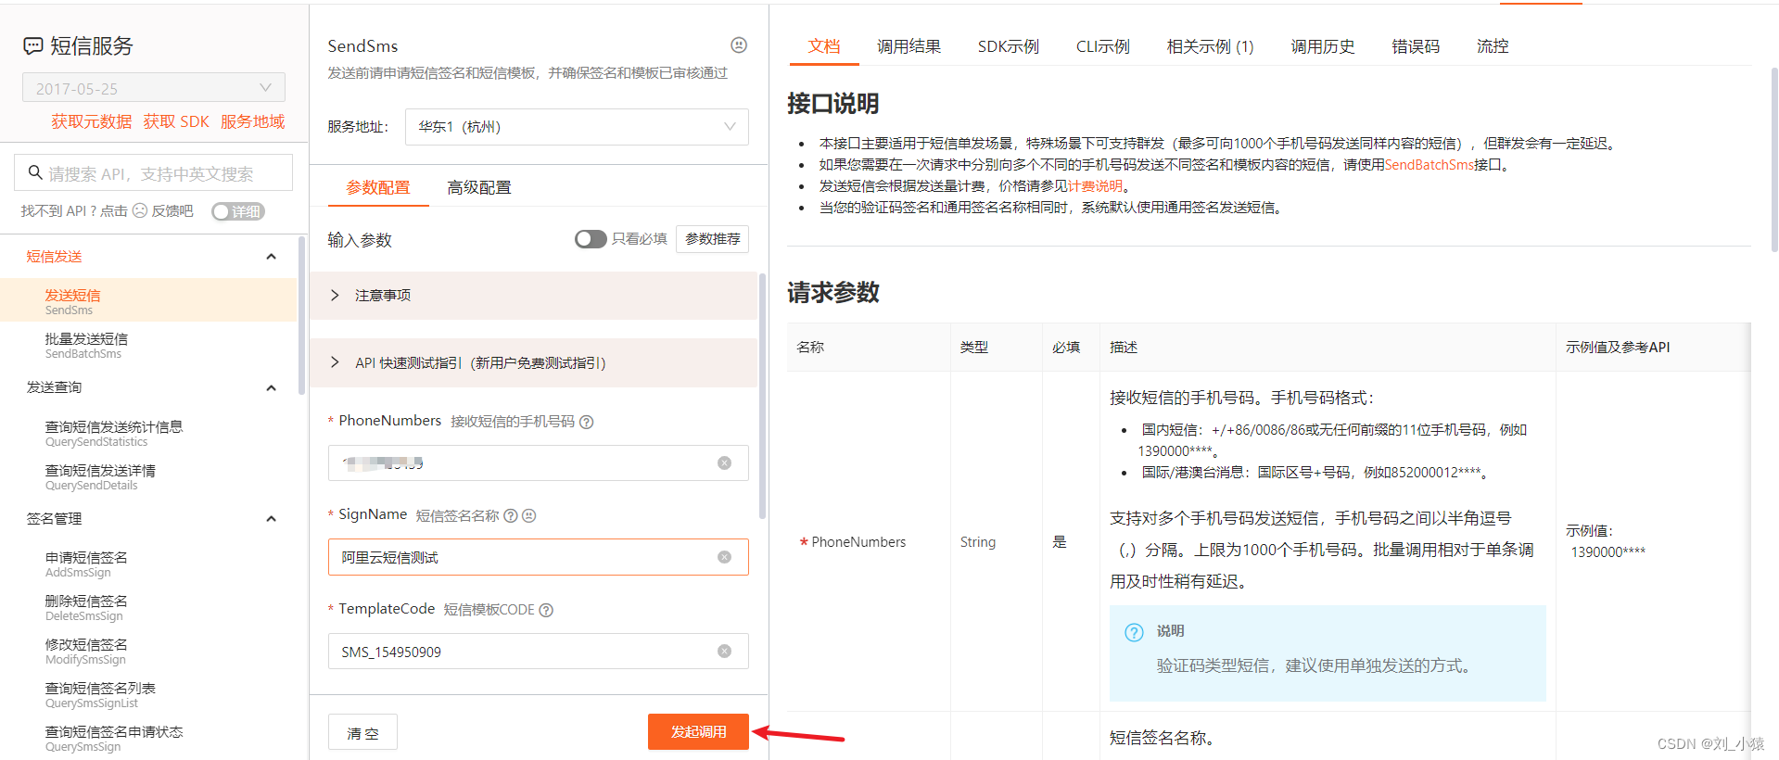Open the CLI示例 tab
Screen dimensions: 1779x760
coord(1102,46)
